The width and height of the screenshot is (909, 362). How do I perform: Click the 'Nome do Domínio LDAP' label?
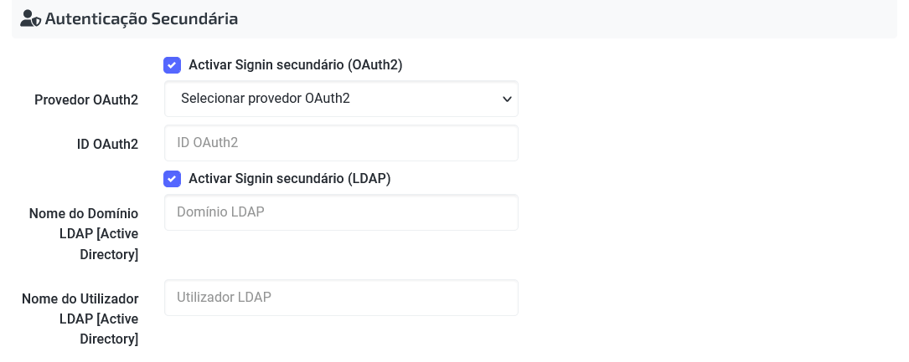[x=84, y=223]
